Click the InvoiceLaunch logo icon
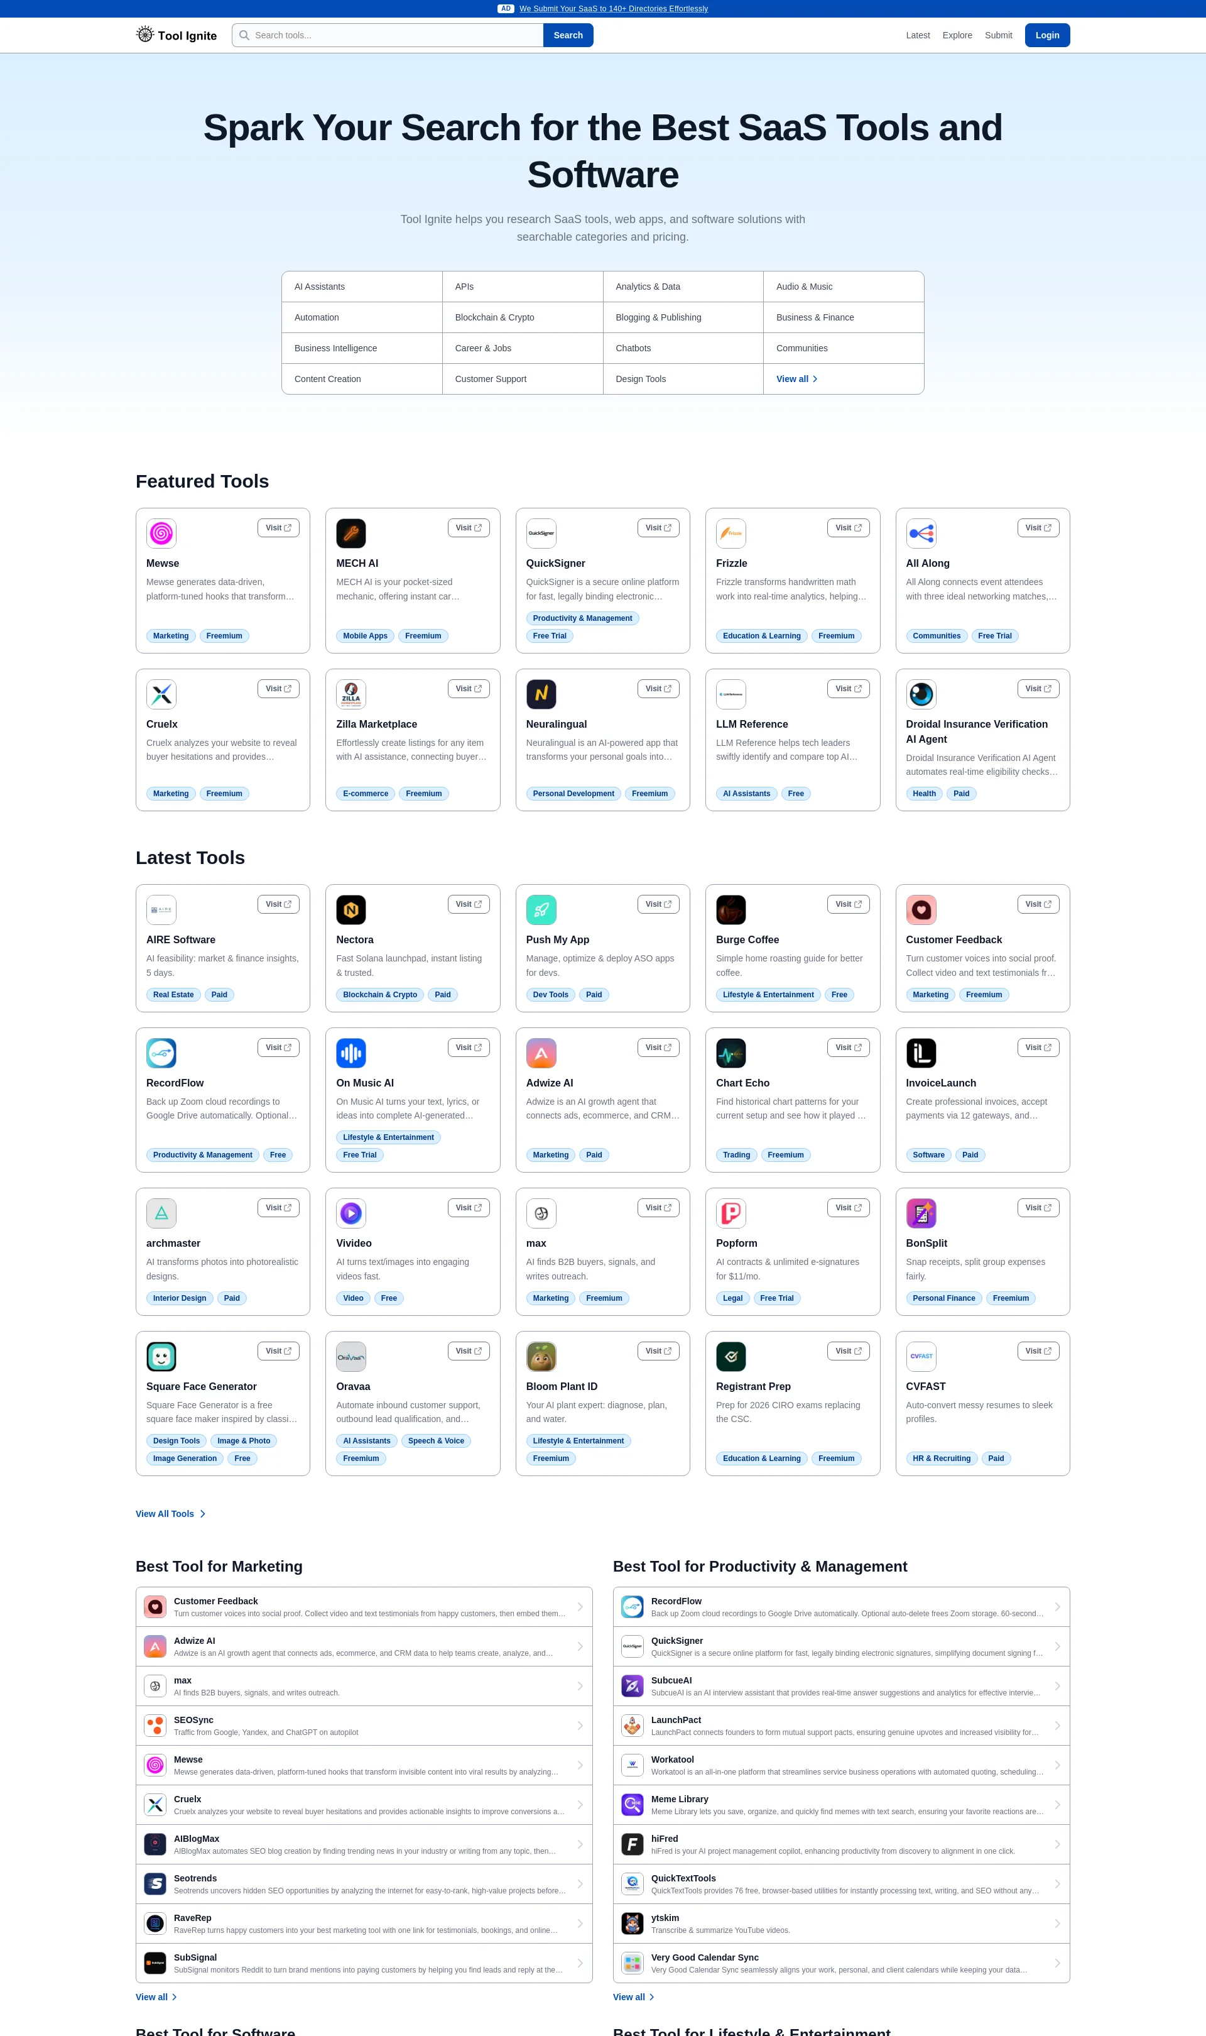 tap(921, 1053)
